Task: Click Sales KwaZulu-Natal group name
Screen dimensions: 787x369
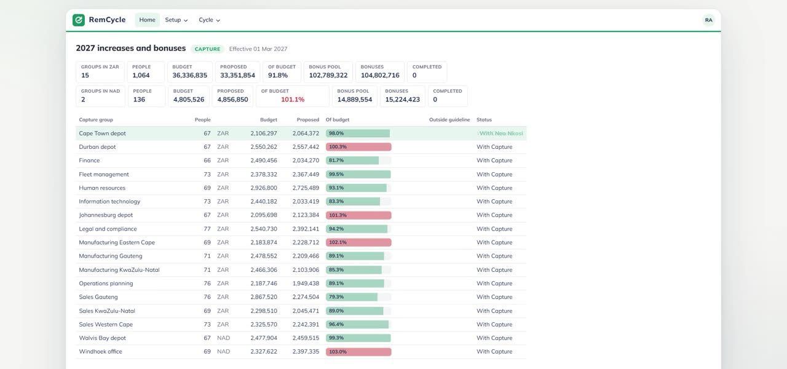Action: [107, 311]
